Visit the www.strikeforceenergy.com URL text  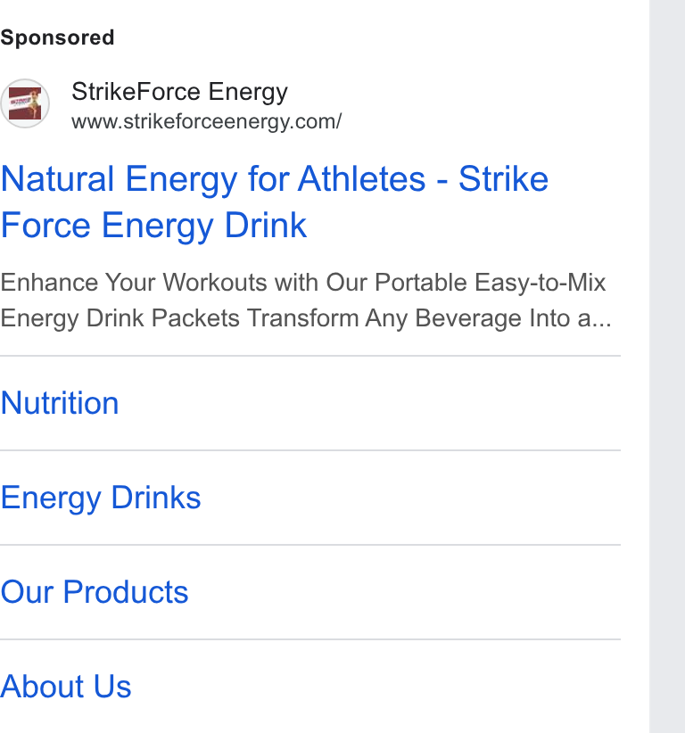click(x=207, y=121)
